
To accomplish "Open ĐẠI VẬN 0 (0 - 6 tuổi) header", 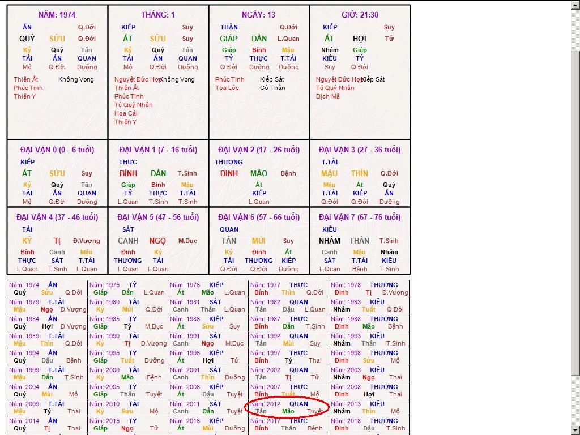I will click(x=57, y=150).
